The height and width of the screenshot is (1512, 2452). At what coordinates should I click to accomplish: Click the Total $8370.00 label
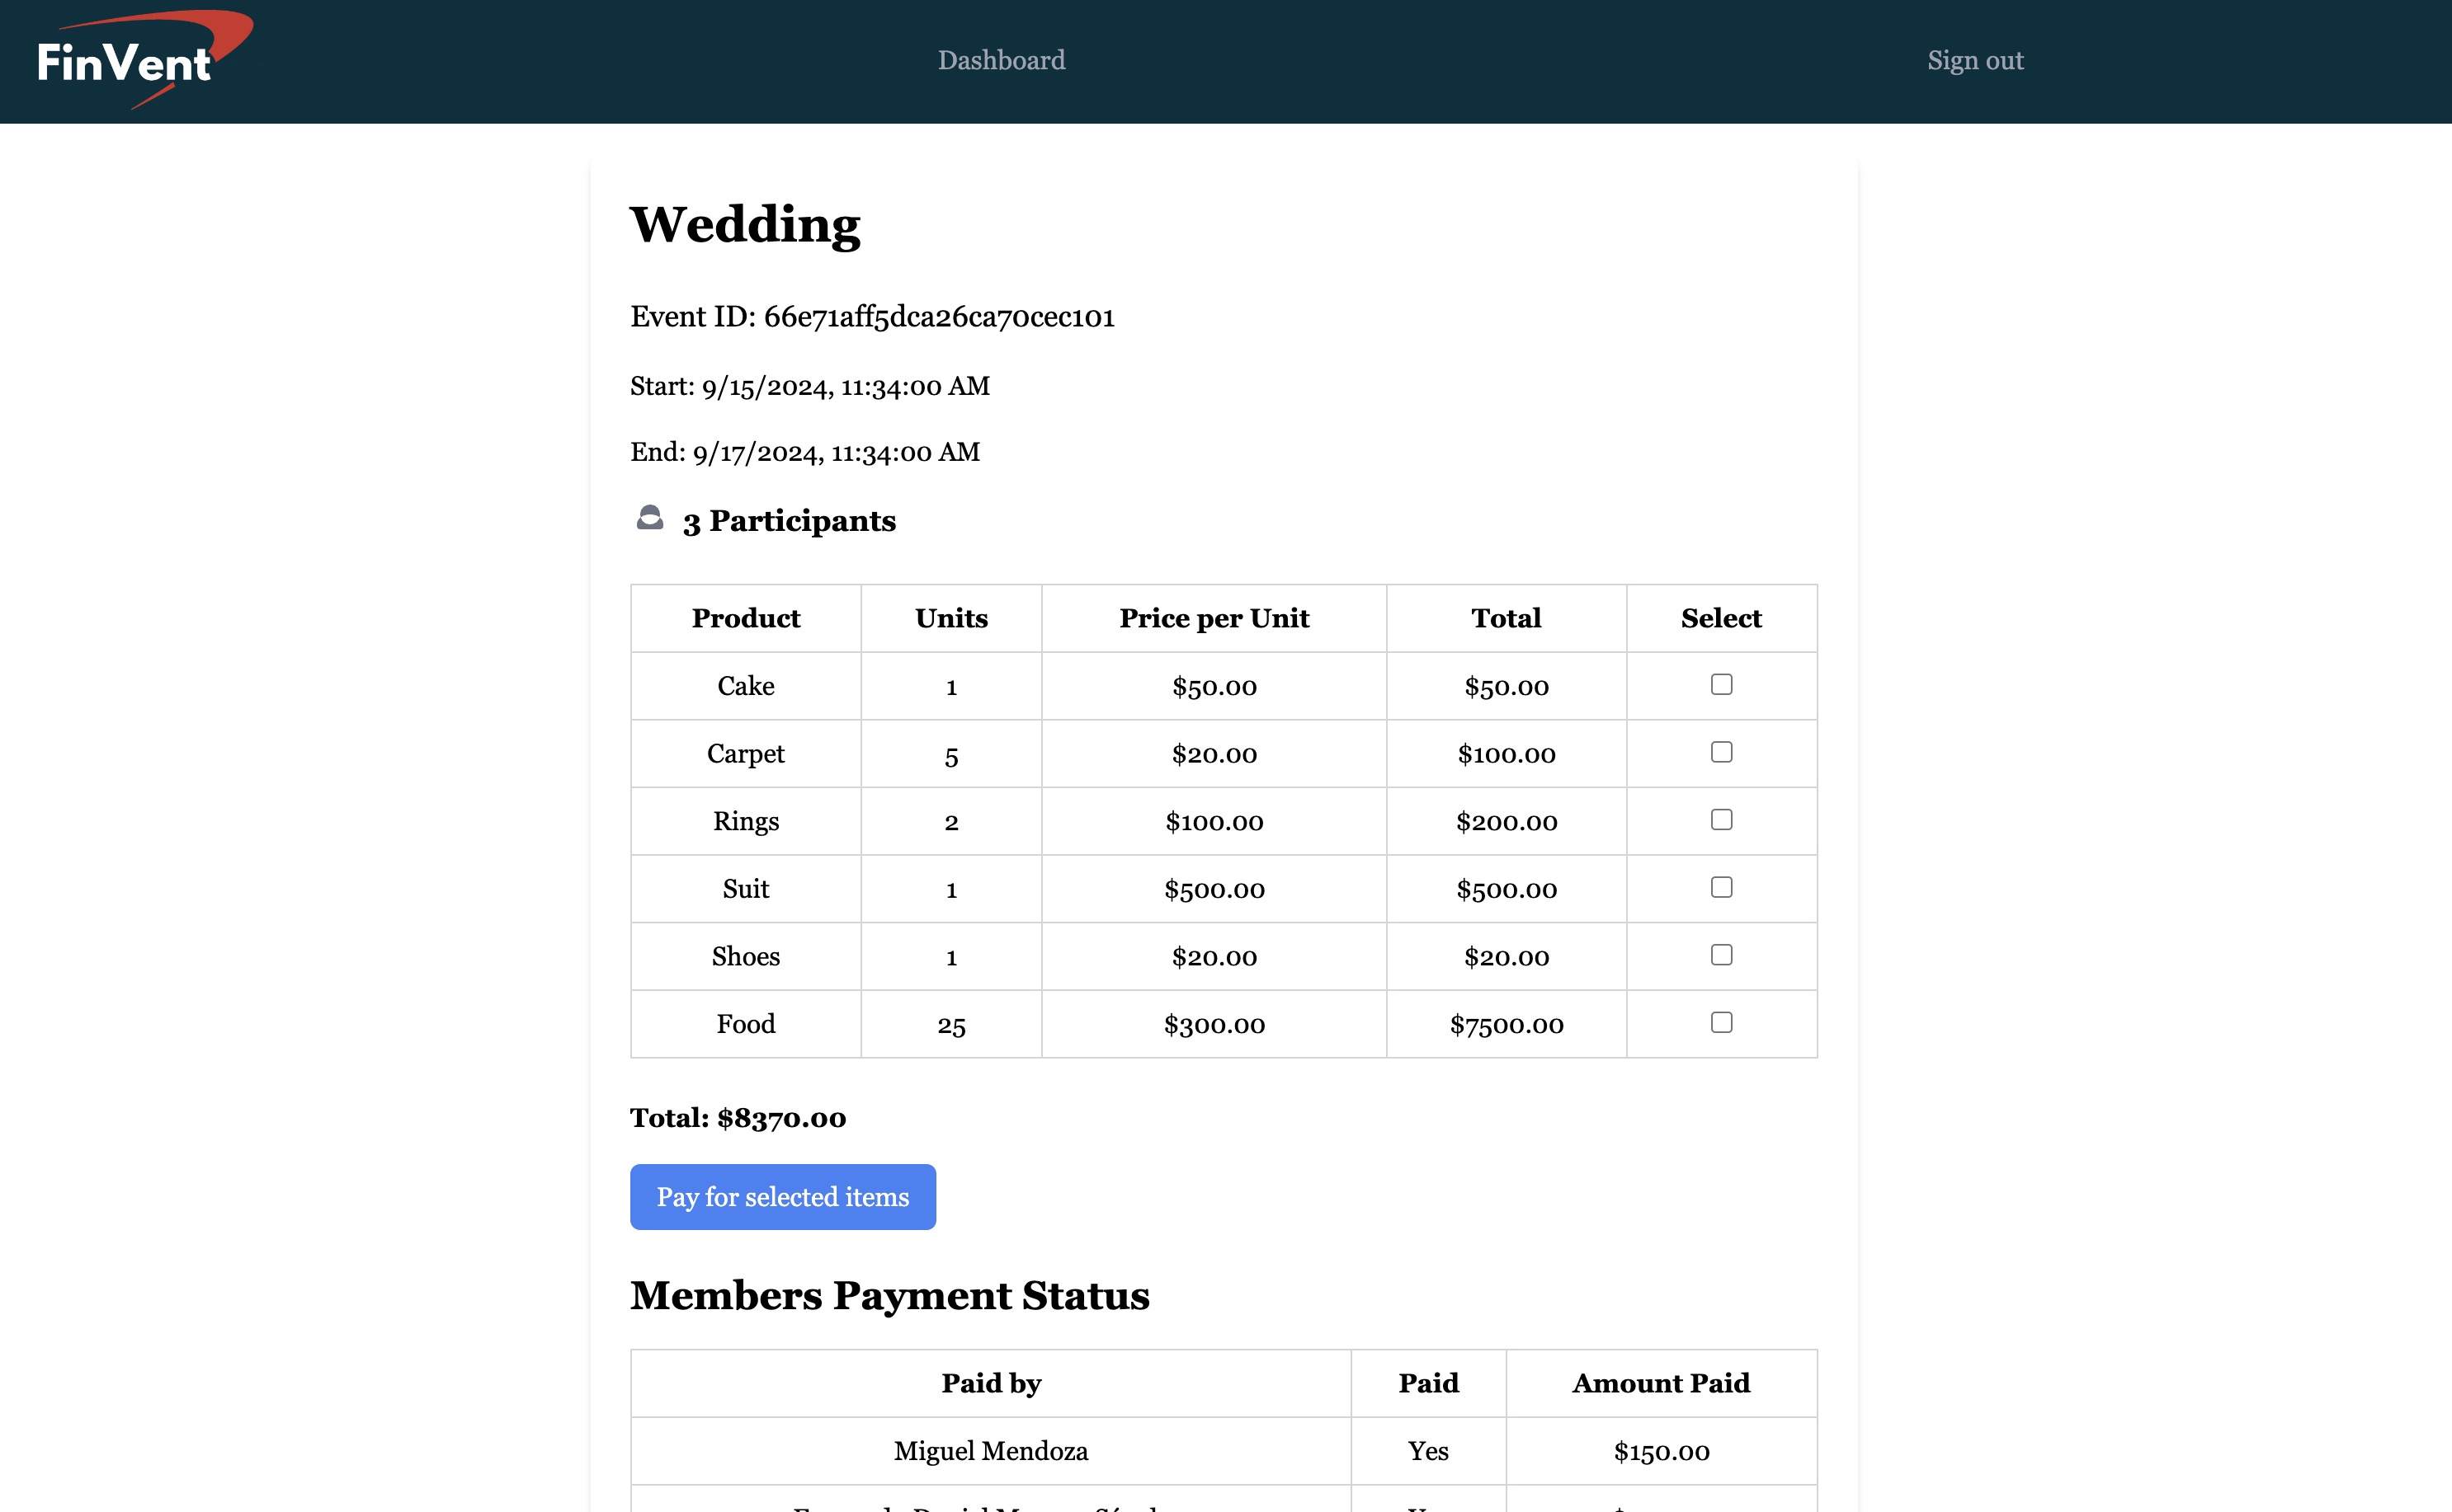click(x=738, y=1118)
